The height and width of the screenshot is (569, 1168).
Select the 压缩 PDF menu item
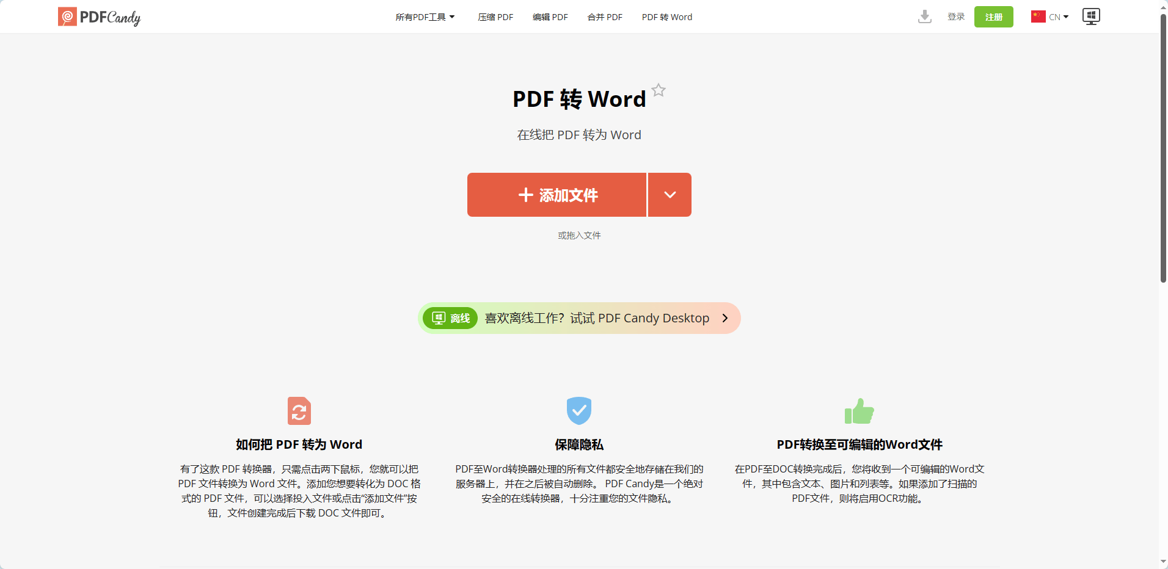click(495, 16)
